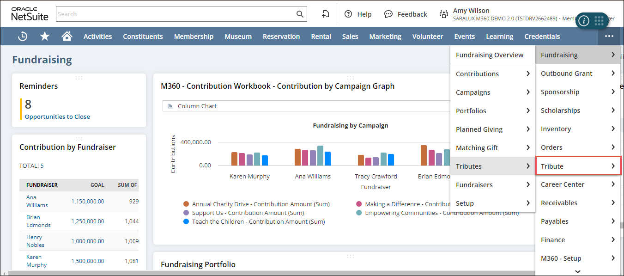
Task: Expand the Tribute submenu in overflow menu
Action: coord(578,166)
